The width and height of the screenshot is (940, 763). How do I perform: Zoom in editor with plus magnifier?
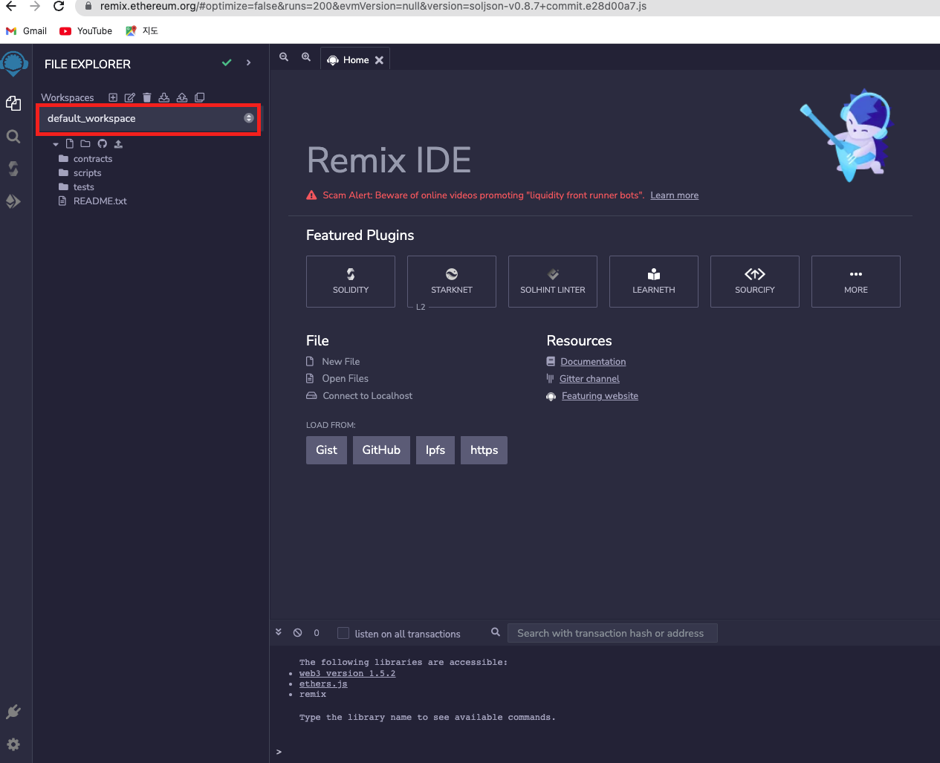pos(306,57)
